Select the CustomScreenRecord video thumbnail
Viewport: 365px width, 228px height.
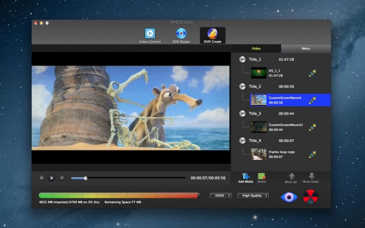(259, 100)
